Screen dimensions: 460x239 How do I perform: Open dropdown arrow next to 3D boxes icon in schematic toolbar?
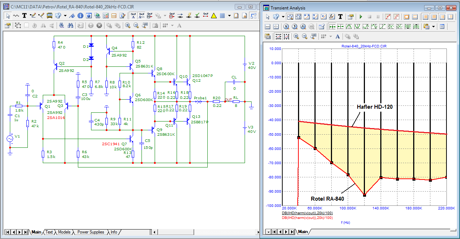point(65,16)
